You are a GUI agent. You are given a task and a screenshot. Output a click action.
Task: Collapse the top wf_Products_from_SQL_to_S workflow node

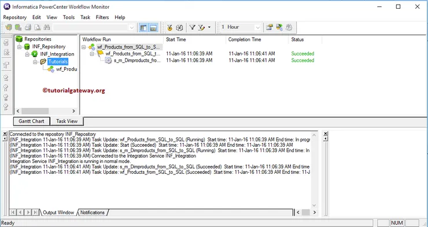tap(84, 47)
